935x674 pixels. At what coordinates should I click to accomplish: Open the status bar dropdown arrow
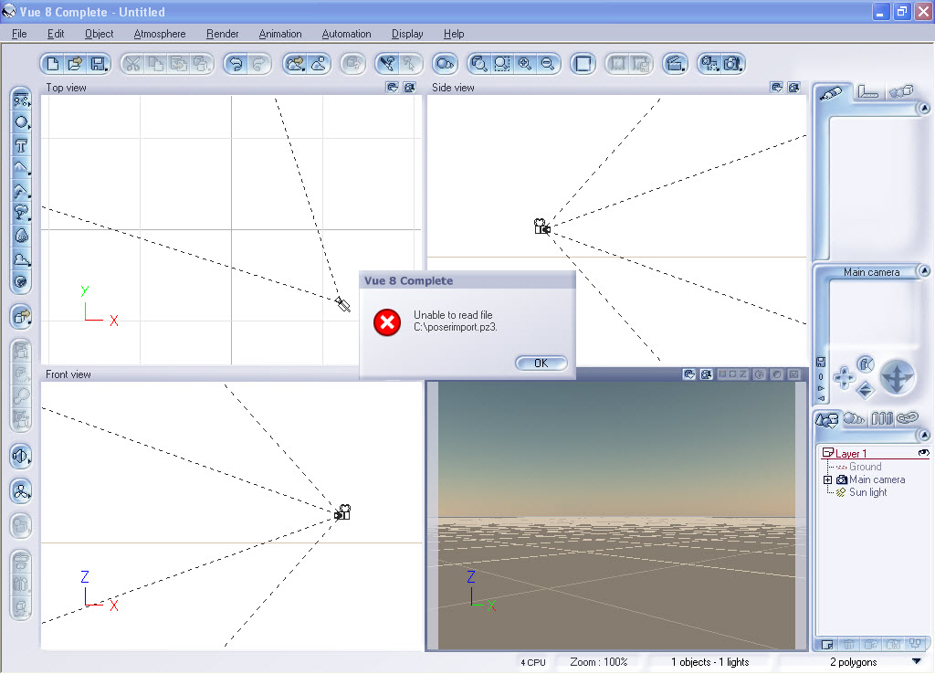[x=916, y=662]
